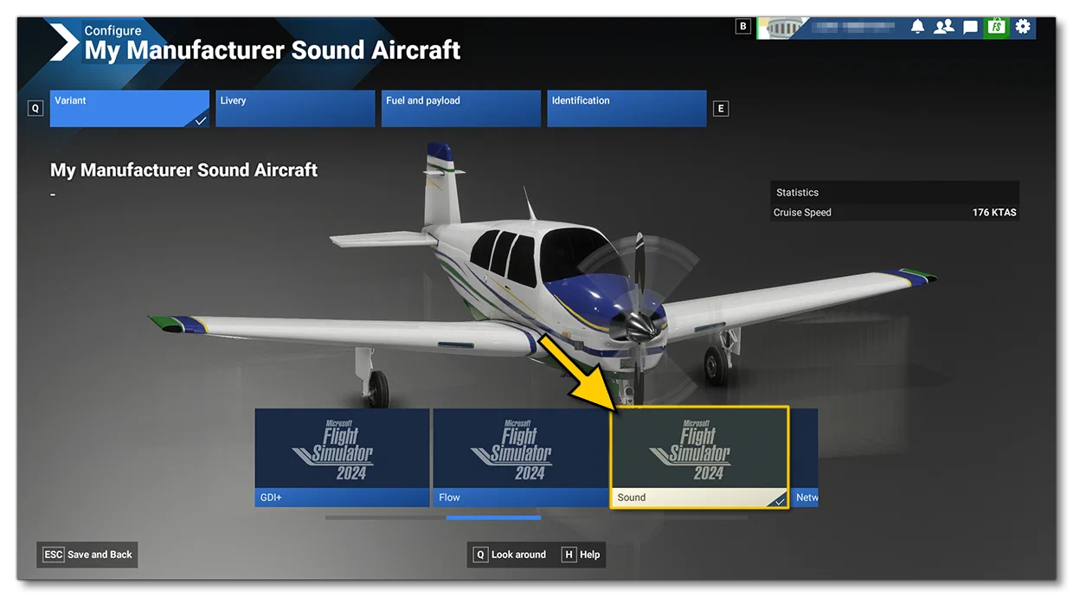Open the chat messages icon

970,27
